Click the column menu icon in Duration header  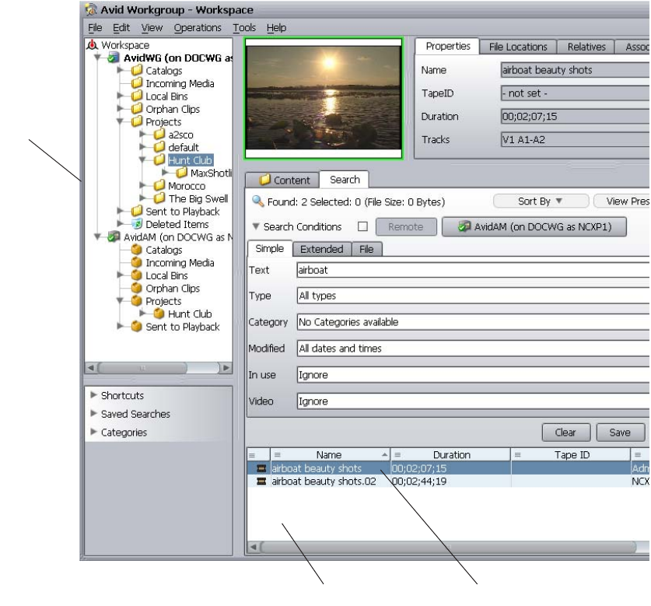[397, 455]
